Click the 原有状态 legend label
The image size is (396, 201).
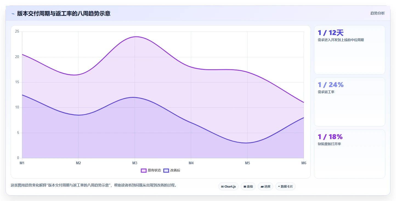tap(154, 170)
